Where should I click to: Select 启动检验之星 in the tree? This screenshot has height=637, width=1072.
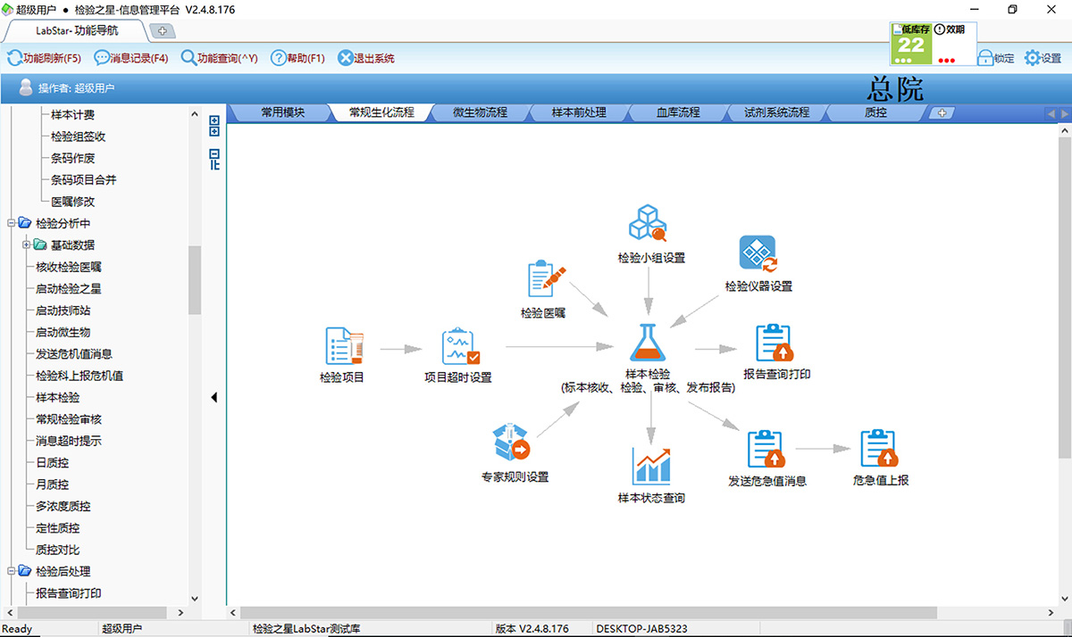[x=69, y=289]
